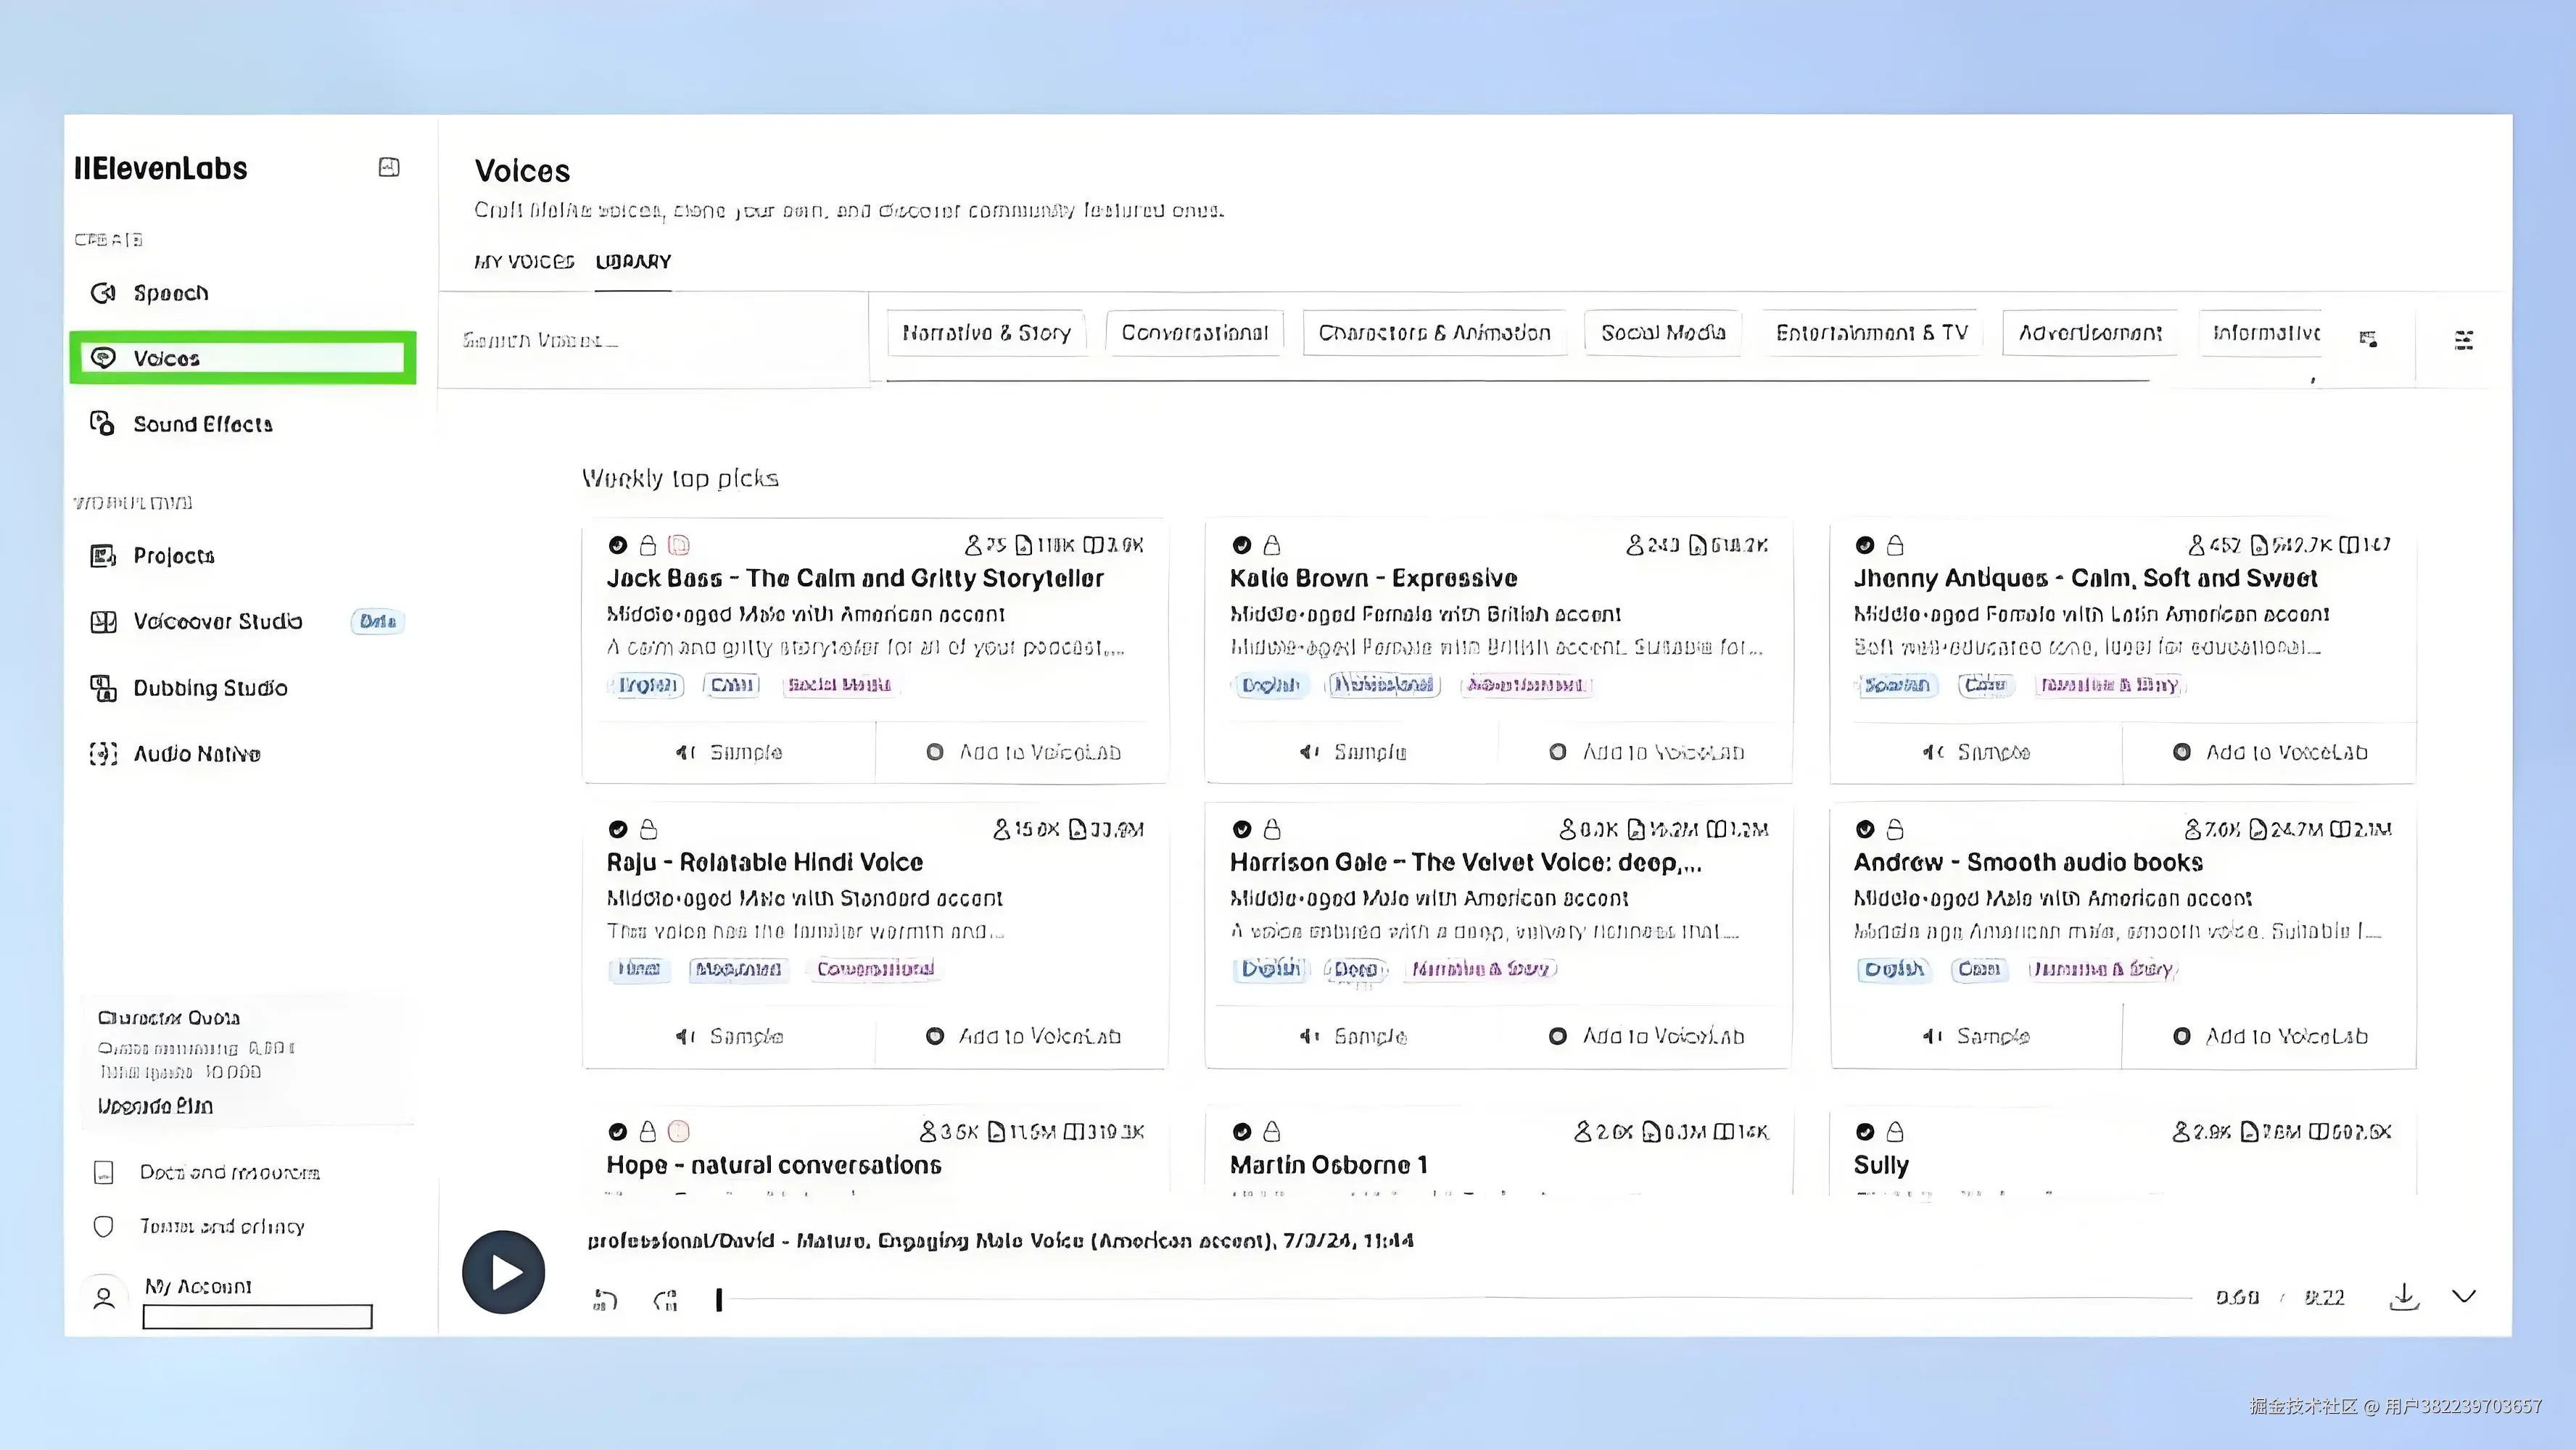Open the Audio Native page
The width and height of the screenshot is (2576, 1450).
tap(197, 754)
